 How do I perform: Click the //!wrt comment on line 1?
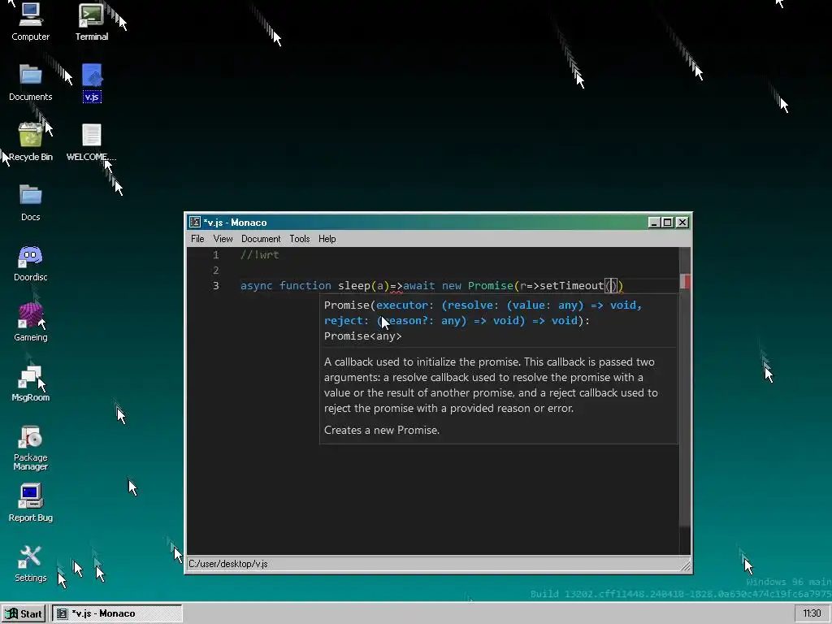point(259,255)
